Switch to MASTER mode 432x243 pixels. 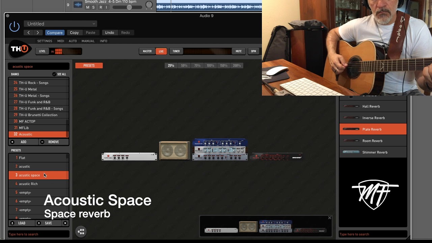coord(147,51)
